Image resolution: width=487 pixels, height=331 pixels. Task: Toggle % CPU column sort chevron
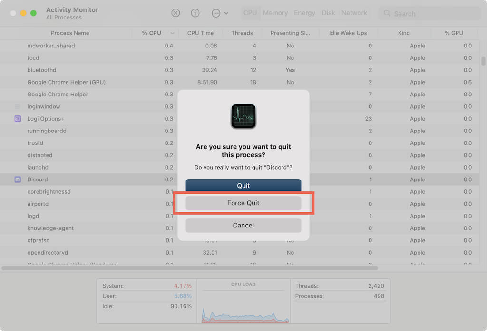click(172, 33)
